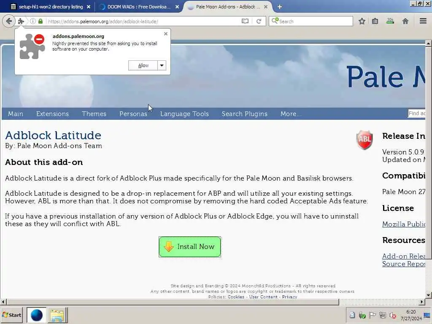Show site information via the info icon
The image size is (432, 324).
pos(33,21)
